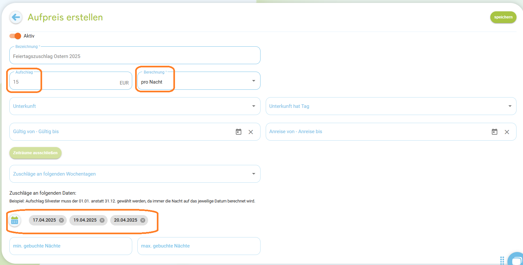Go back with the blue arrow icon
523x265 pixels.
(16, 17)
